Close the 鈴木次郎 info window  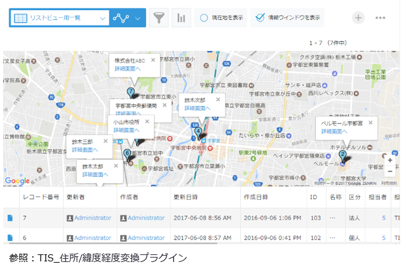pos(218,99)
